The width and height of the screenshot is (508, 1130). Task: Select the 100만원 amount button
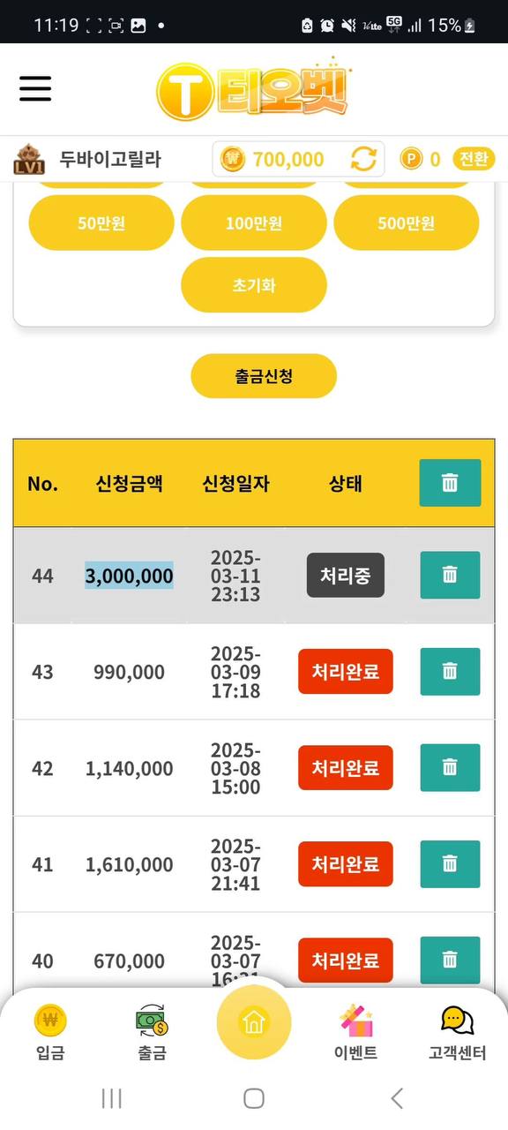pos(254,223)
